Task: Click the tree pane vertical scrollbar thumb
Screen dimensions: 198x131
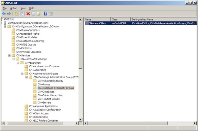Action: pos(80,45)
